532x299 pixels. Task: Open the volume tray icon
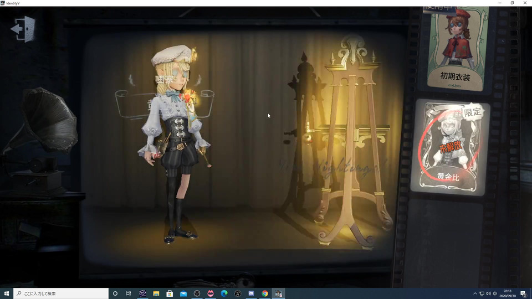488,293
